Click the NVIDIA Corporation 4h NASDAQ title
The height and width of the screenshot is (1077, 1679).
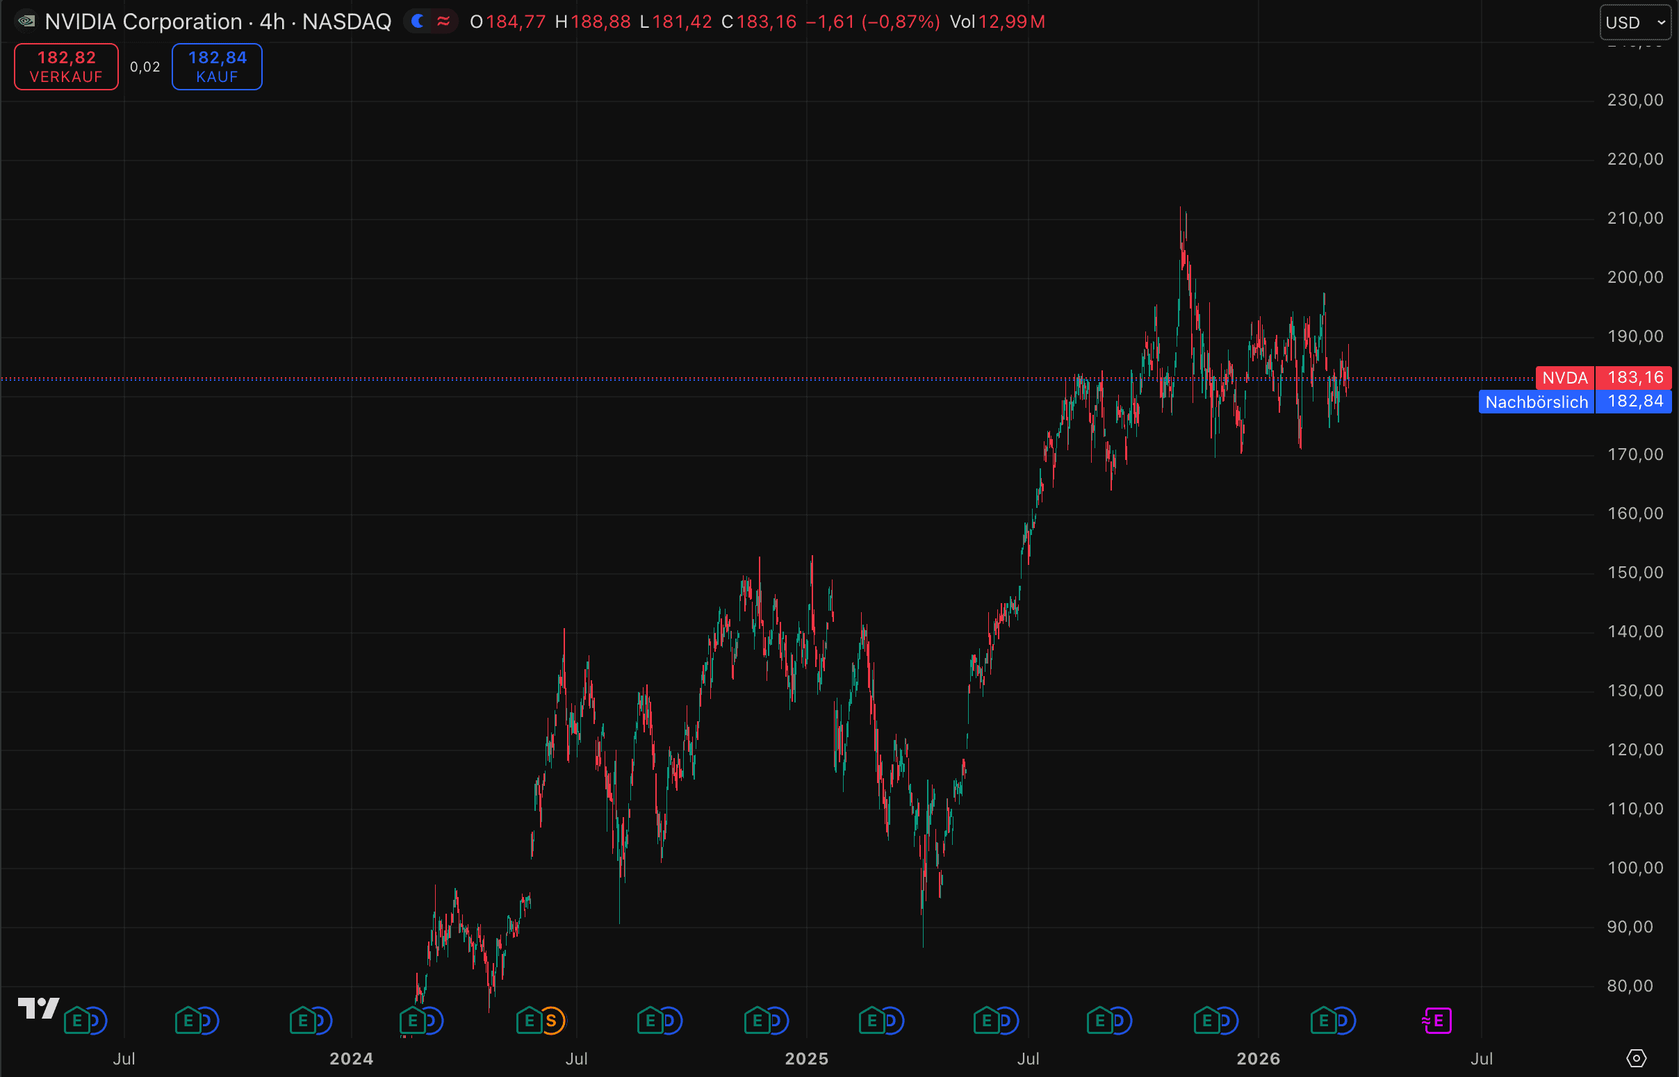pyautogui.click(x=218, y=22)
